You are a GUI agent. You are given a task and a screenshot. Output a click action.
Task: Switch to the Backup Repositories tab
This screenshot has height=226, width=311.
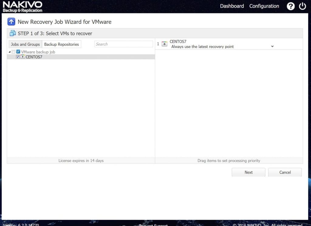click(61, 44)
